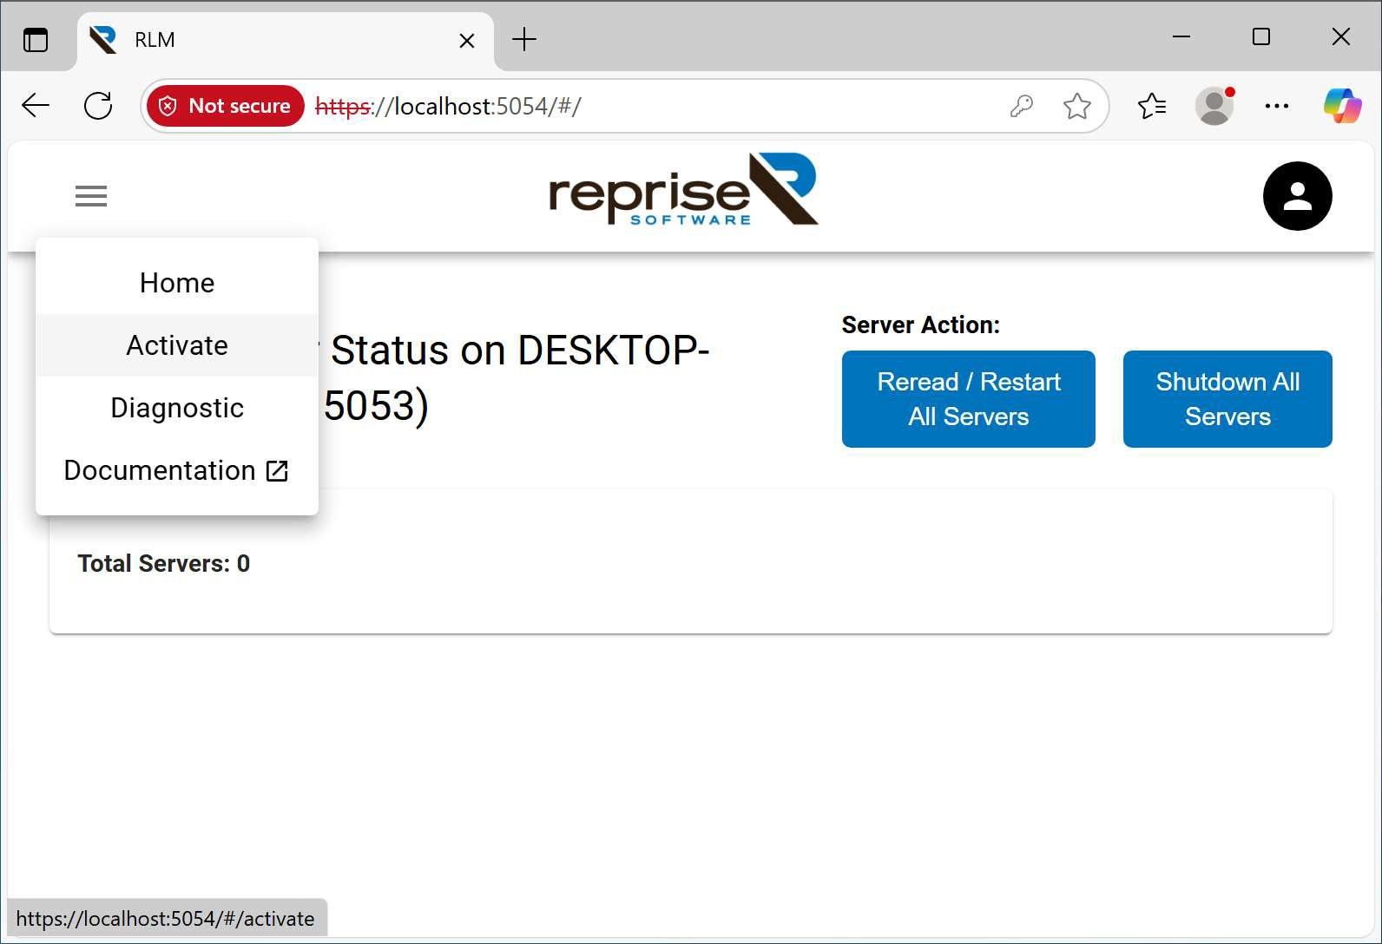Click the browser back arrow
This screenshot has height=944, width=1382.
click(x=36, y=106)
